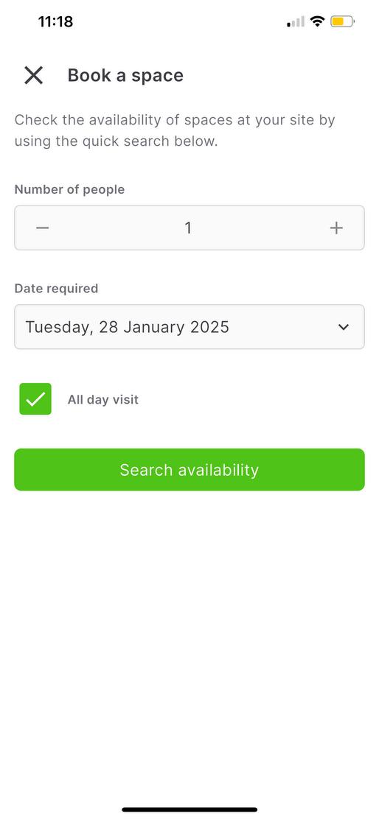The width and height of the screenshot is (379, 819).
Task: Select the Date required label
Action: coord(56,288)
